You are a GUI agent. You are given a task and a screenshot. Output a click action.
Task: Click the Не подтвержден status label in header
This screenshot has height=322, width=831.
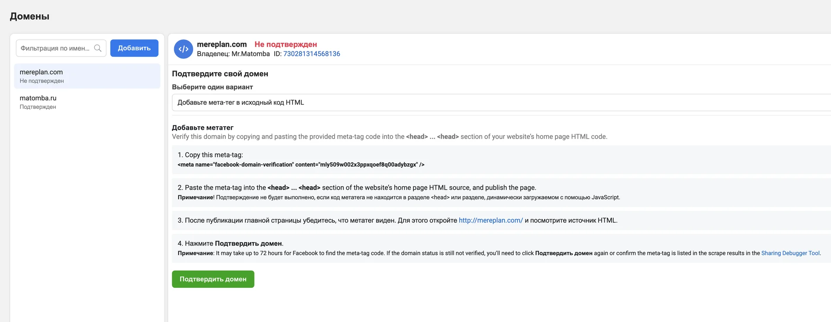coord(286,44)
